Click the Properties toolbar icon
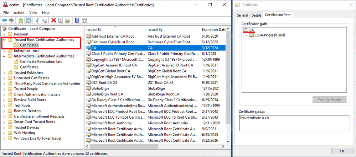The height and width of the screenshot is (157, 356). [x=61, y=21]
